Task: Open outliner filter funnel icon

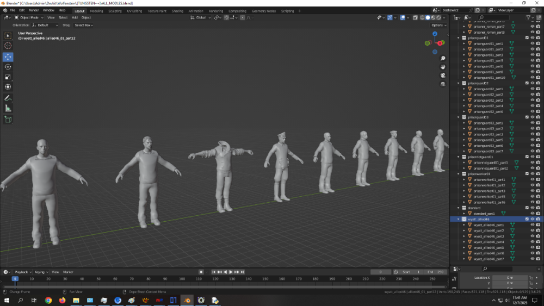Action: (528, 17)
